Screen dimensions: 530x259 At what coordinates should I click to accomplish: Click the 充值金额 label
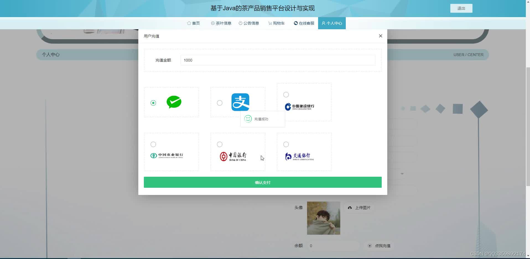[x=163, y=60]
